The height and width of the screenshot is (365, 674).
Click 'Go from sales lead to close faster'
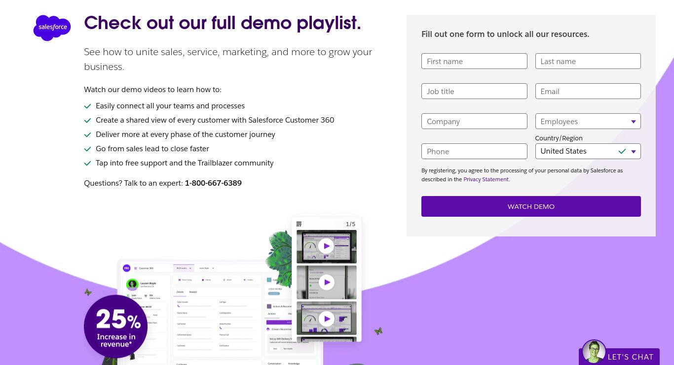coord(152,149)
